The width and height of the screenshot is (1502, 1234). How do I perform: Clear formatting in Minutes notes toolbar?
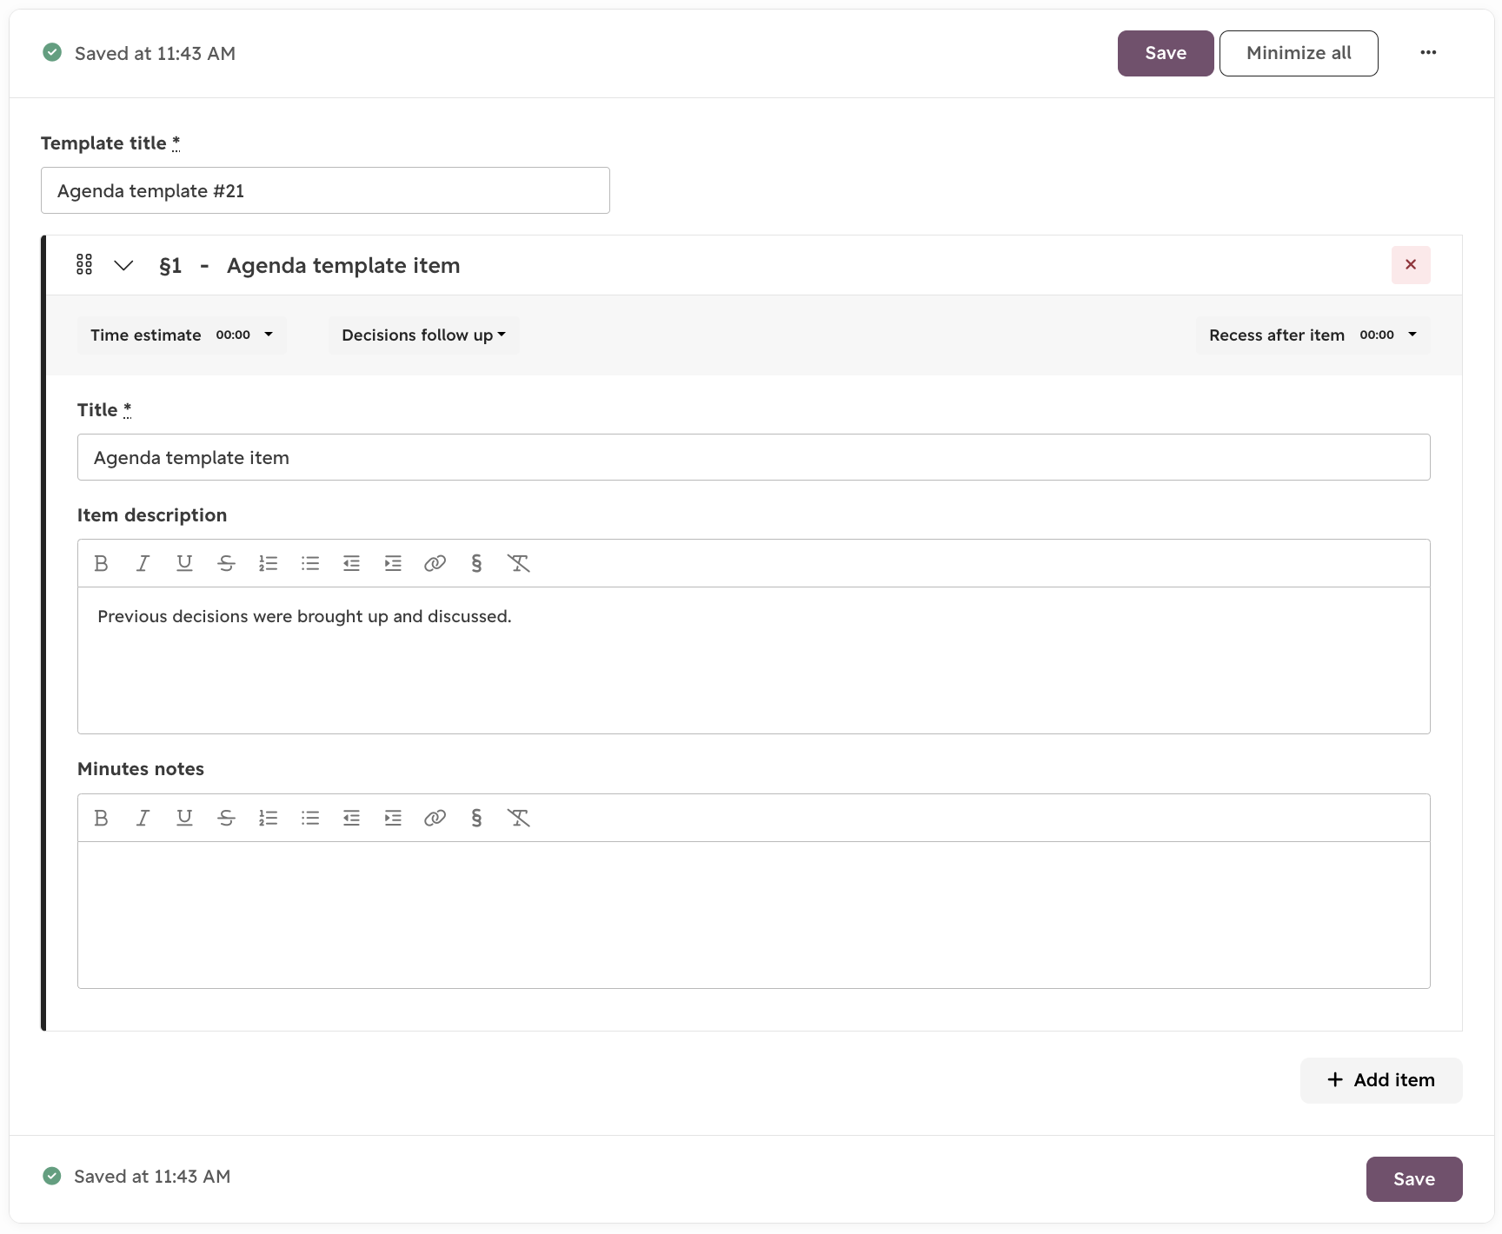point(518,818)
